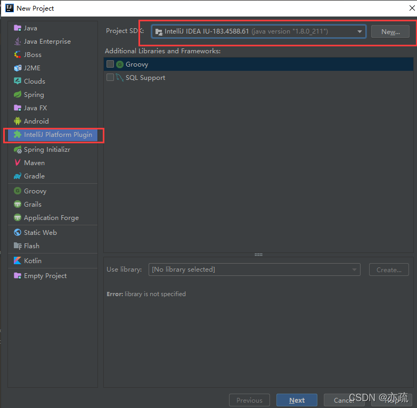Enable the SQL Support checkbox
Viewport: 417px width, 408px height.
[110, 77]
